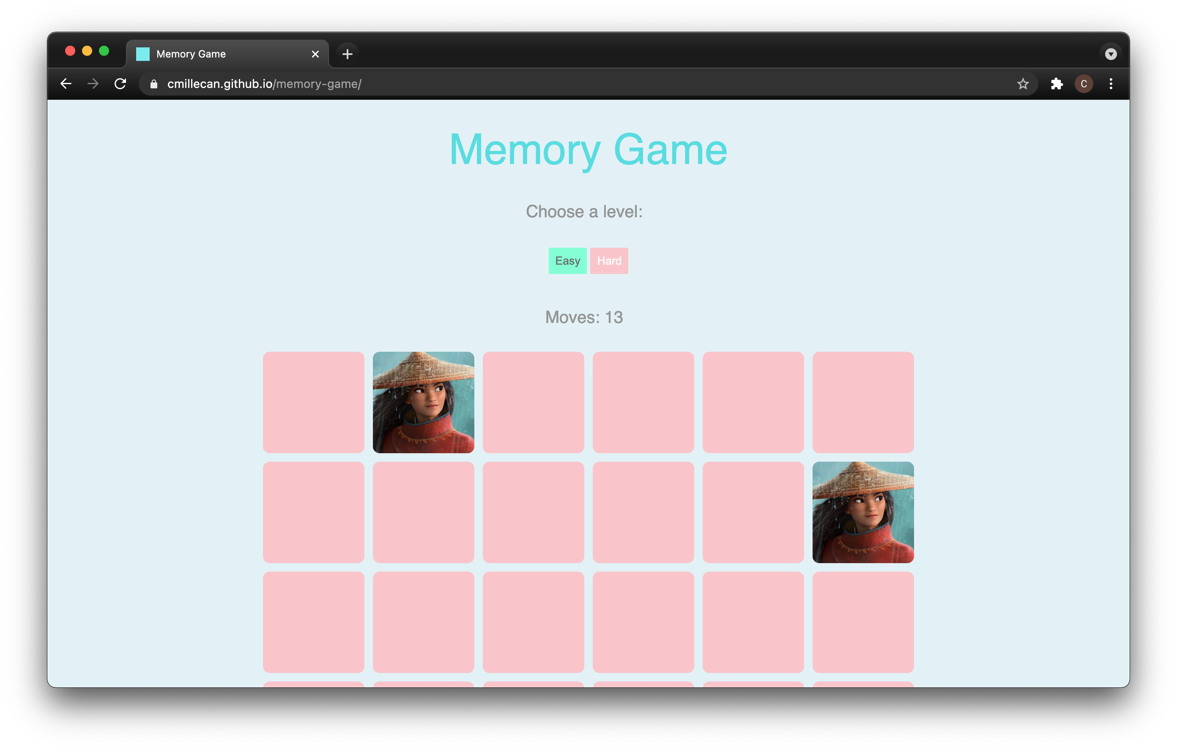Open the Extensions puzzle-piece menu
This screenshot has width=1177, height=750.
[1056, 84]
